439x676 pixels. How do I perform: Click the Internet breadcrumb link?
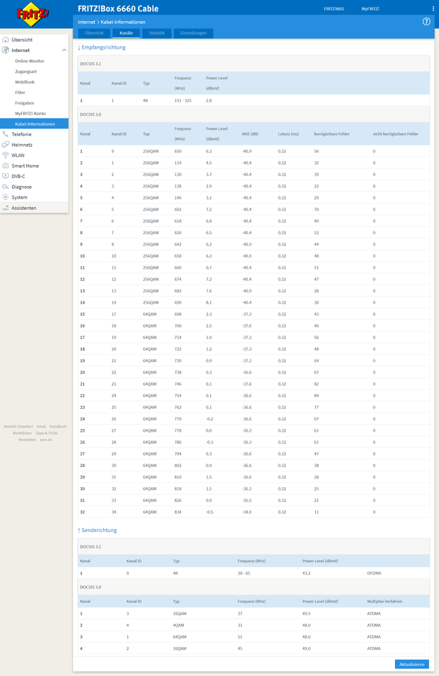coord(86,22)
